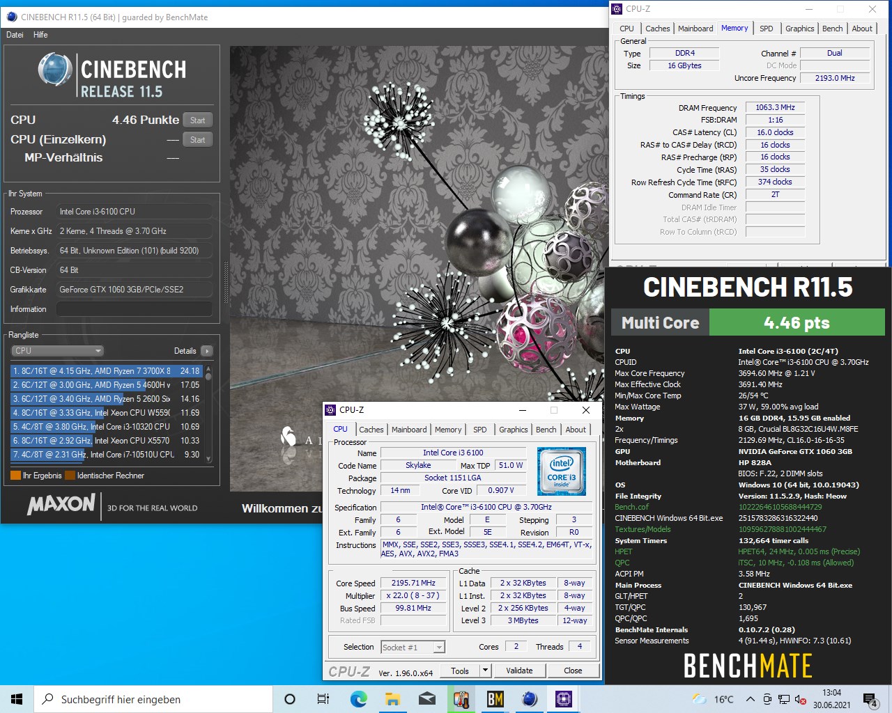Screen dimensions: 892x713
Task: Open the Datei menu in Cinebench
Action: 15,35
